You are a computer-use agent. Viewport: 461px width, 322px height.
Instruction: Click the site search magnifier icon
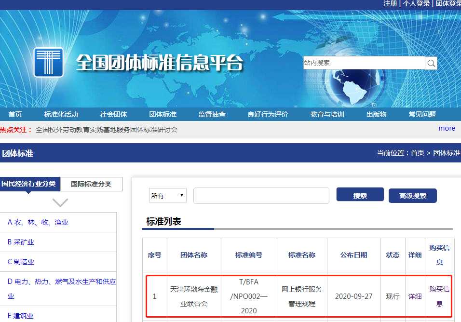[x=431, y=63]
